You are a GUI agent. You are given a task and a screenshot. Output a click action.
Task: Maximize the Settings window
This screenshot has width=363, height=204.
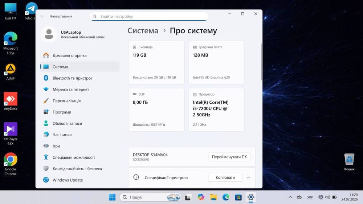click(242, 14)
